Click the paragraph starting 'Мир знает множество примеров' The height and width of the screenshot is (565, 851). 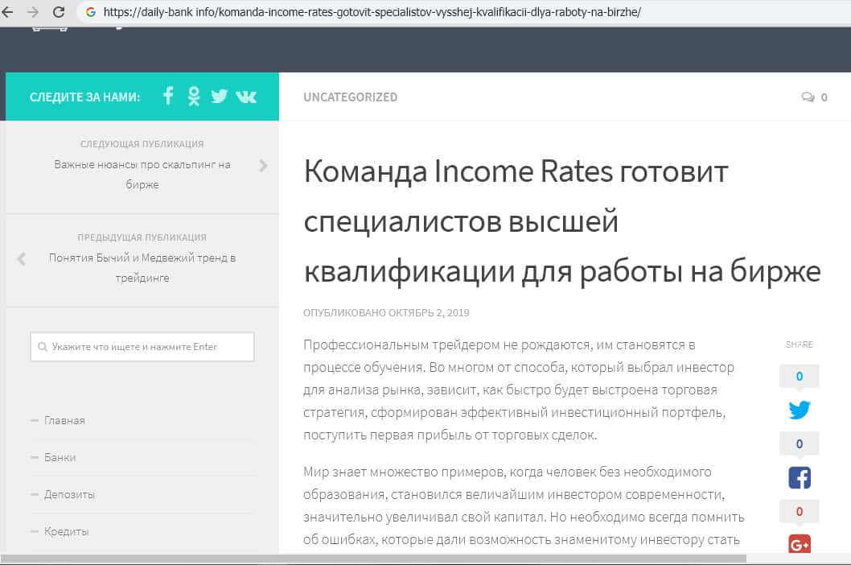point(524,505)
